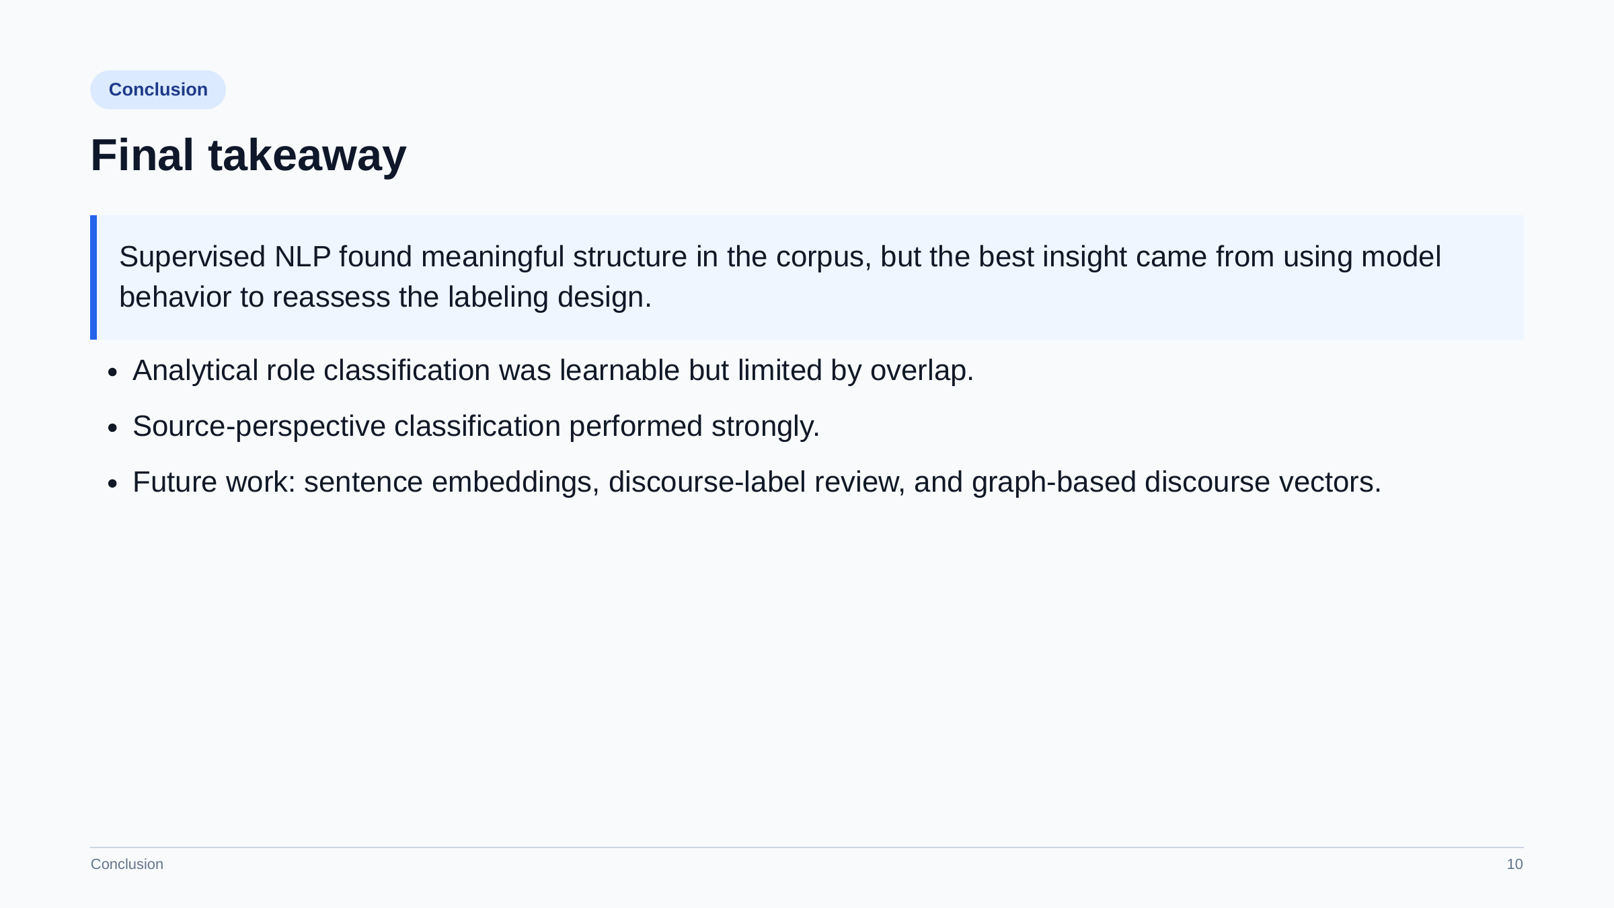Click the Conclusion pill badge
1614x908 pixels.
158,89
